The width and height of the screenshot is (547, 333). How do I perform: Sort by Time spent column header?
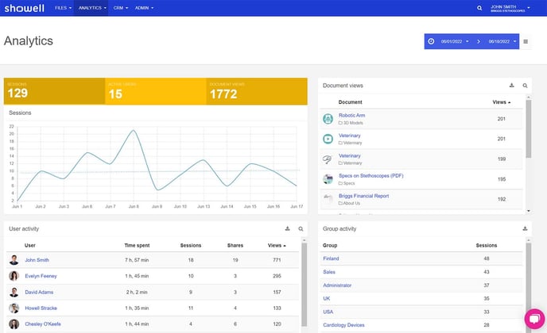pyautogui.click(x=137, y=245)
